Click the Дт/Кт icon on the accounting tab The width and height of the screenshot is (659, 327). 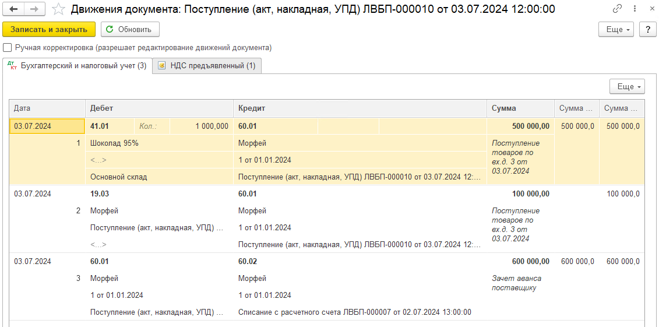point(12,65)
